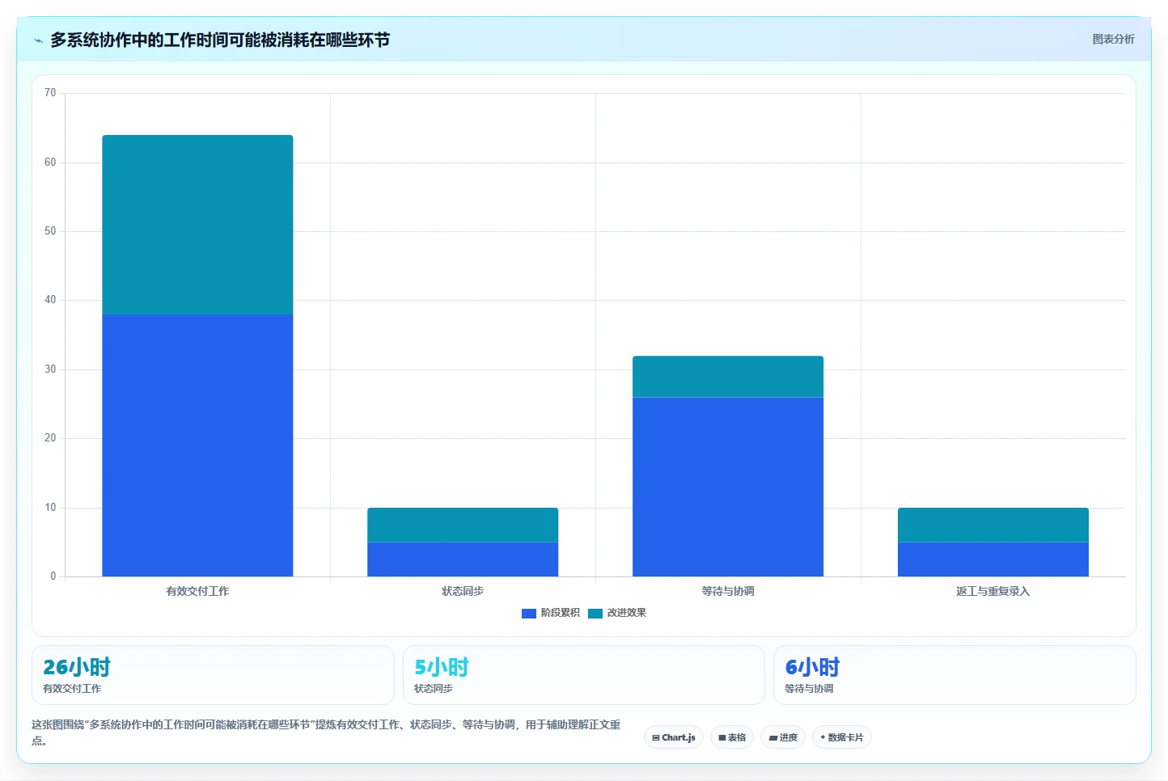Select the blue 等待与协调 bar segment

[728, 487]
